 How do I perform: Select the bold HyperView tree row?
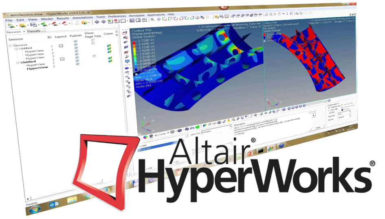click(x=37, y=68)
